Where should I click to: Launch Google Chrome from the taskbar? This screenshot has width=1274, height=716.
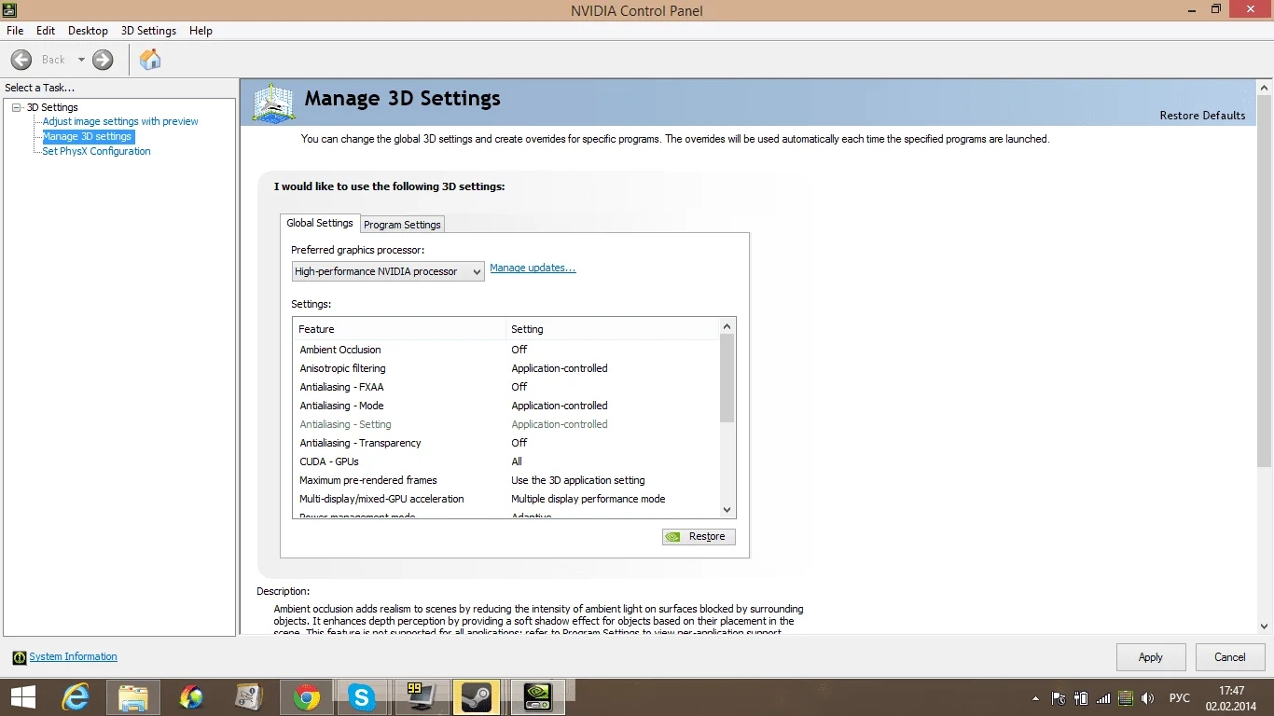(306, 696)
